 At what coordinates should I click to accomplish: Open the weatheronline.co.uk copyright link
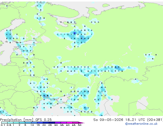click(141, 124)
